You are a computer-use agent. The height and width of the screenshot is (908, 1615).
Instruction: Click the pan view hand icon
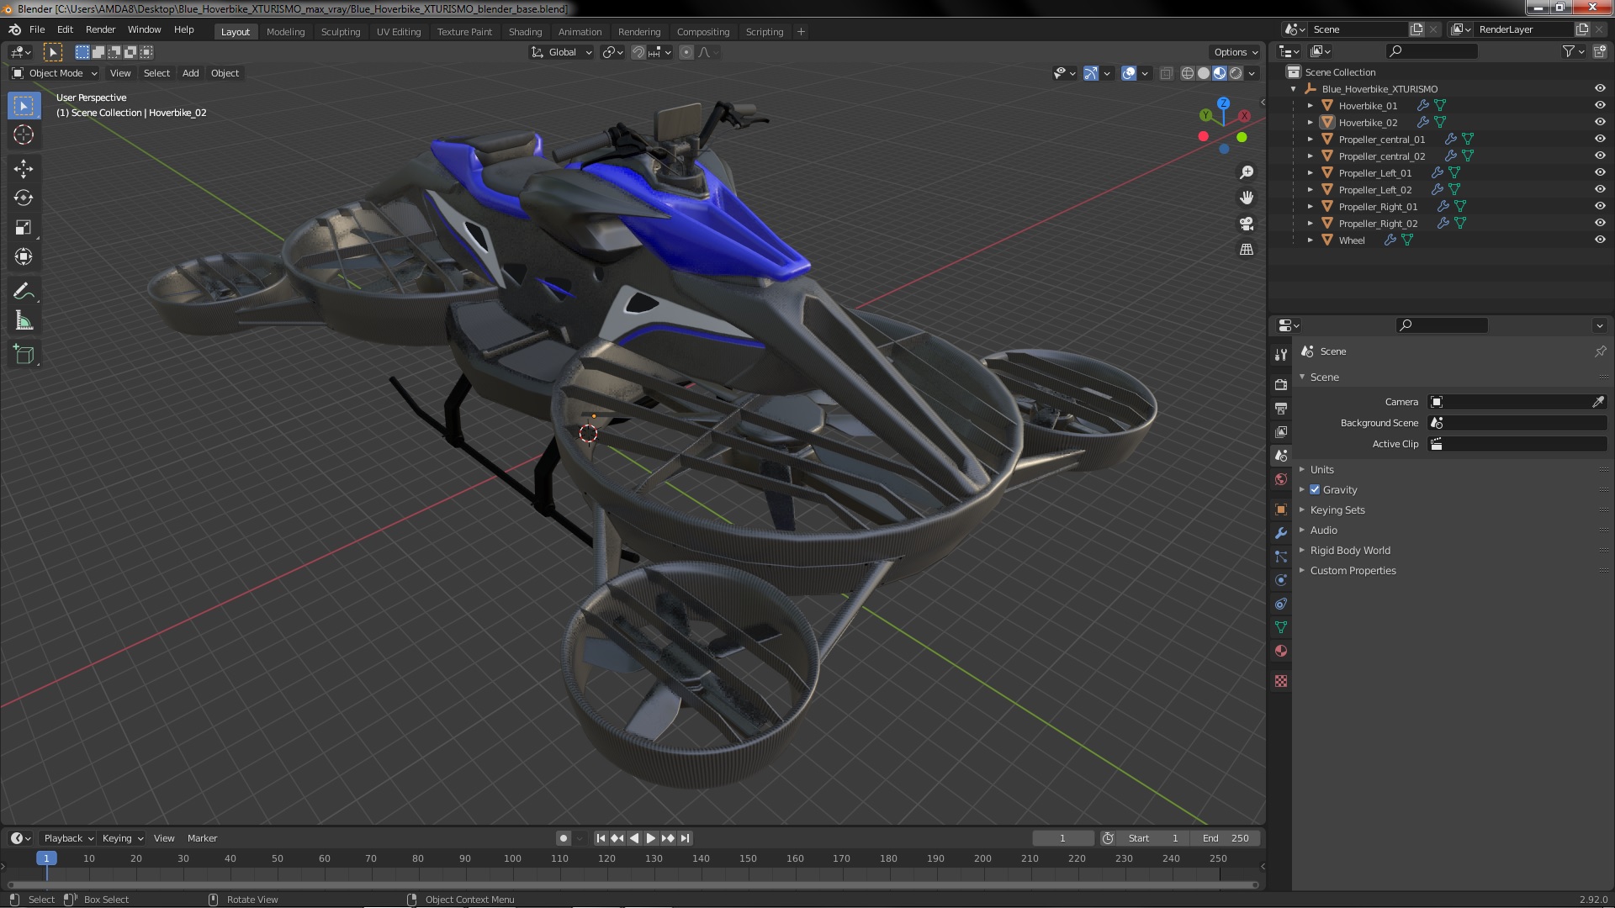point(1247,198)
